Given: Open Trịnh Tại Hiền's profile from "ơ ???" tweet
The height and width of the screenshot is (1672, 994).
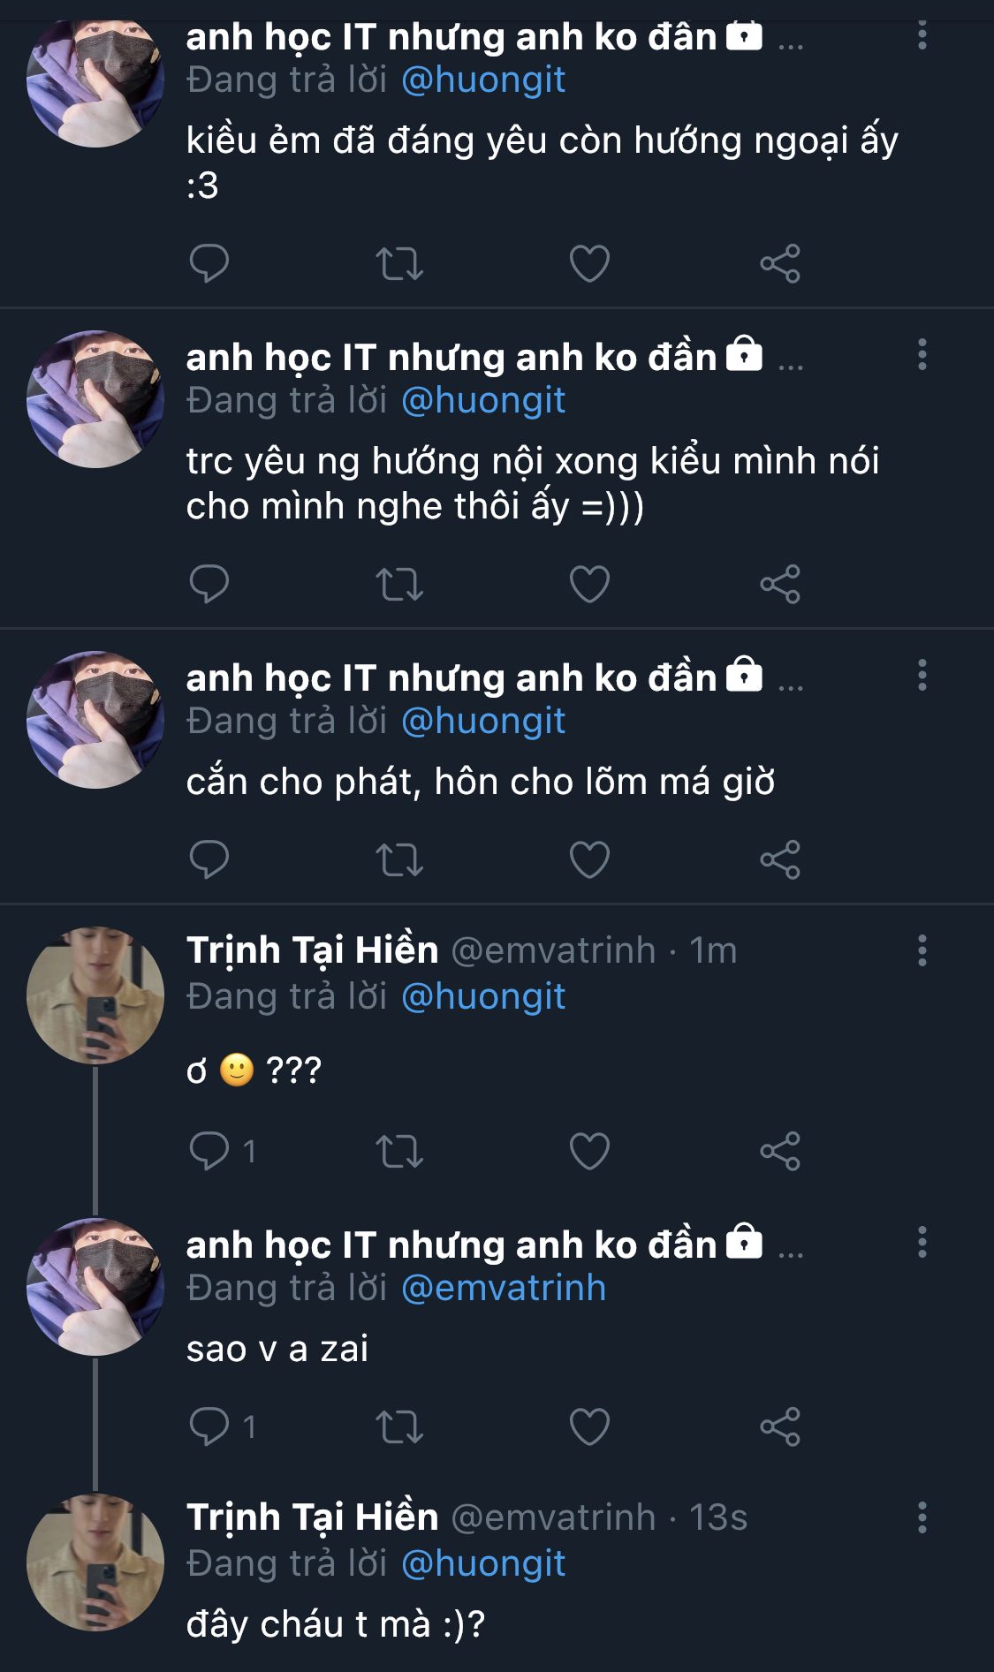Looking at the screenshot, I should (312, 950).
